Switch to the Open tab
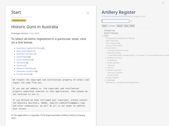This screenshot has height=126, width=169. tap(104, 26)
